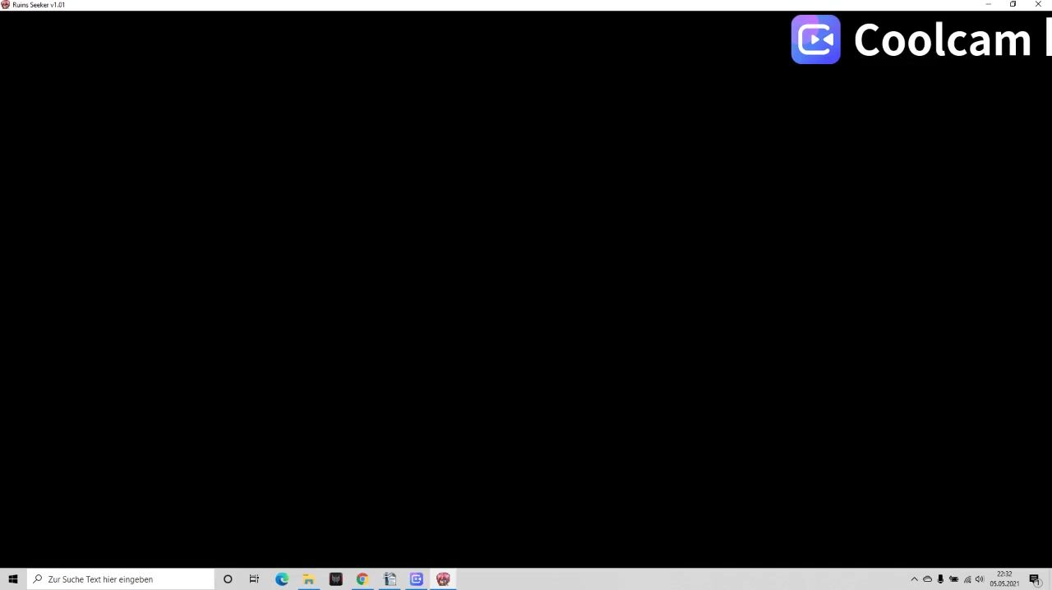Open Wi-Fi network settings in tray
The height and width of the screenshot is (590, 1052).
(x=967, y=579)
